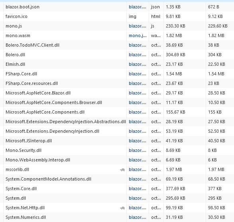
Task: Select the System.Numerics.dll request
Action: (x=26, y=217)
